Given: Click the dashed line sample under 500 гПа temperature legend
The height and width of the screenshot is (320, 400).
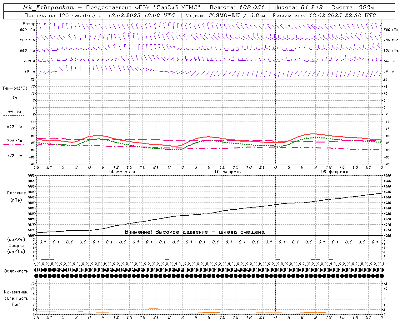Looking at the screenshot, I should [x=14, y=159].
